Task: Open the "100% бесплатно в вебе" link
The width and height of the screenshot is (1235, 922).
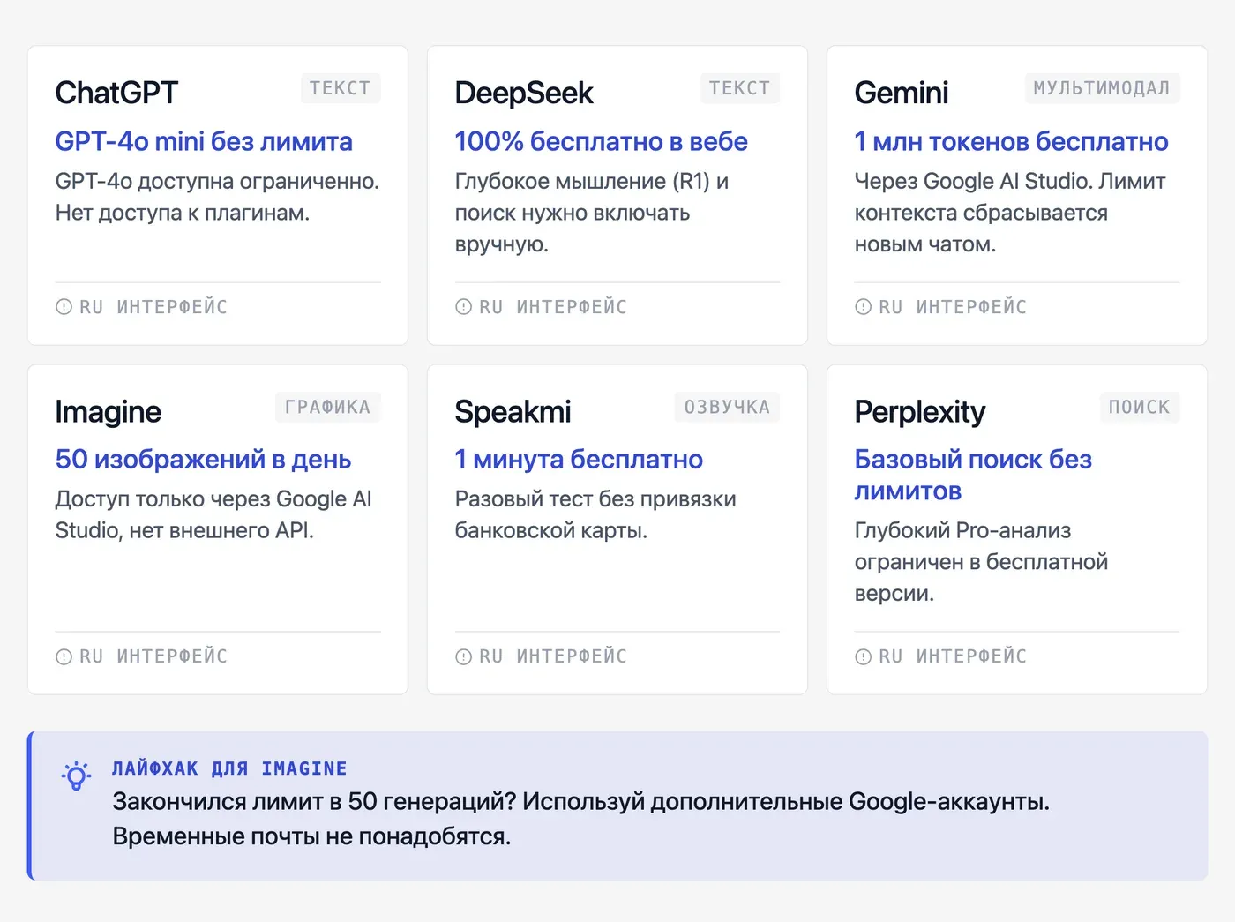Action: pyautogui.click(x=601, y=141)
